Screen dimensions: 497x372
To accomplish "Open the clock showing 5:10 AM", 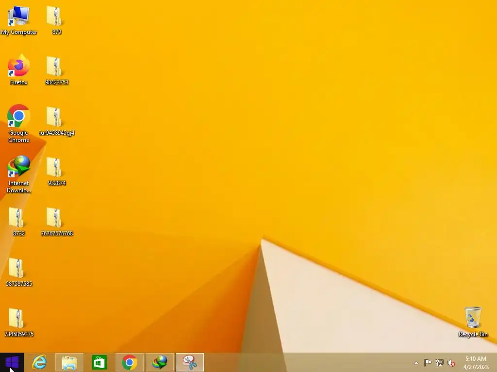I will pyautogui.click(x=476, y=362).
